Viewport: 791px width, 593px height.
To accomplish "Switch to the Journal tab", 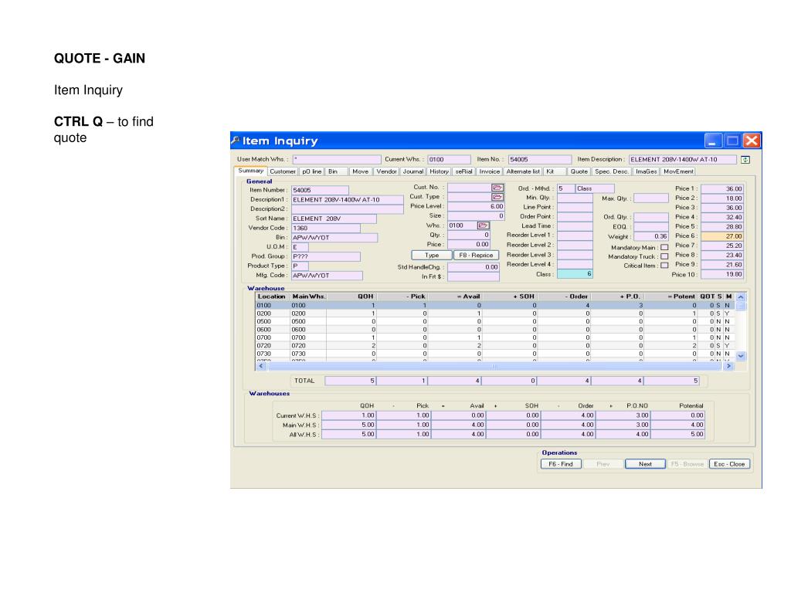I will click(412, 171).
